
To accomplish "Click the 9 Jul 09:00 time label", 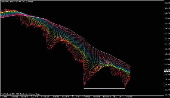I will coord(96,97).
